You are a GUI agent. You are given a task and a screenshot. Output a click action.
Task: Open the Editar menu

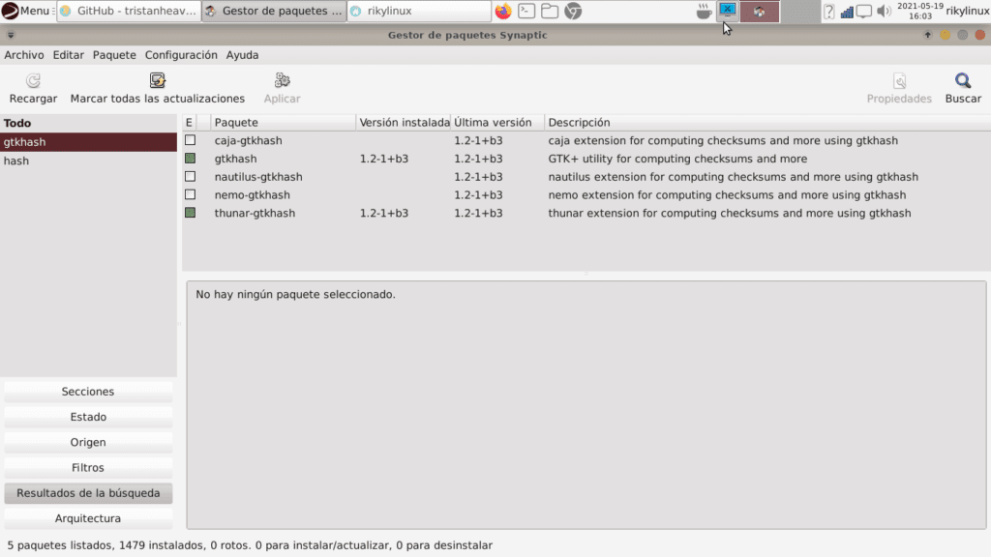(69, 55)
